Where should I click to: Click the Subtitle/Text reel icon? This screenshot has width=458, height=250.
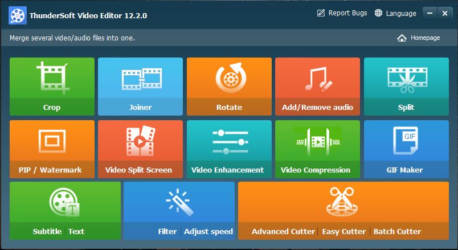tap(64, 202)
